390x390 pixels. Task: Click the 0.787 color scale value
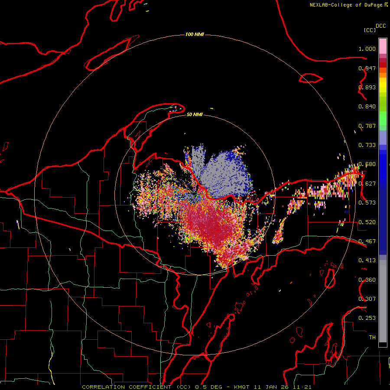pyautogui.click(x=367, y=126)
